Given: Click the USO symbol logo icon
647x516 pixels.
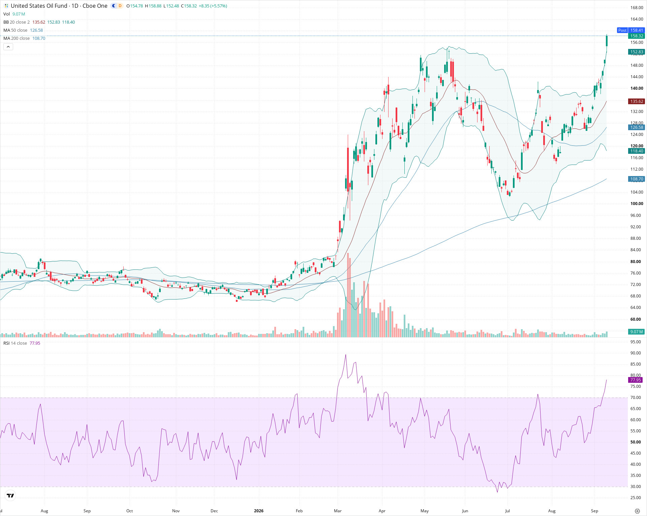Looking at the screenshot, I should [6, 6].
